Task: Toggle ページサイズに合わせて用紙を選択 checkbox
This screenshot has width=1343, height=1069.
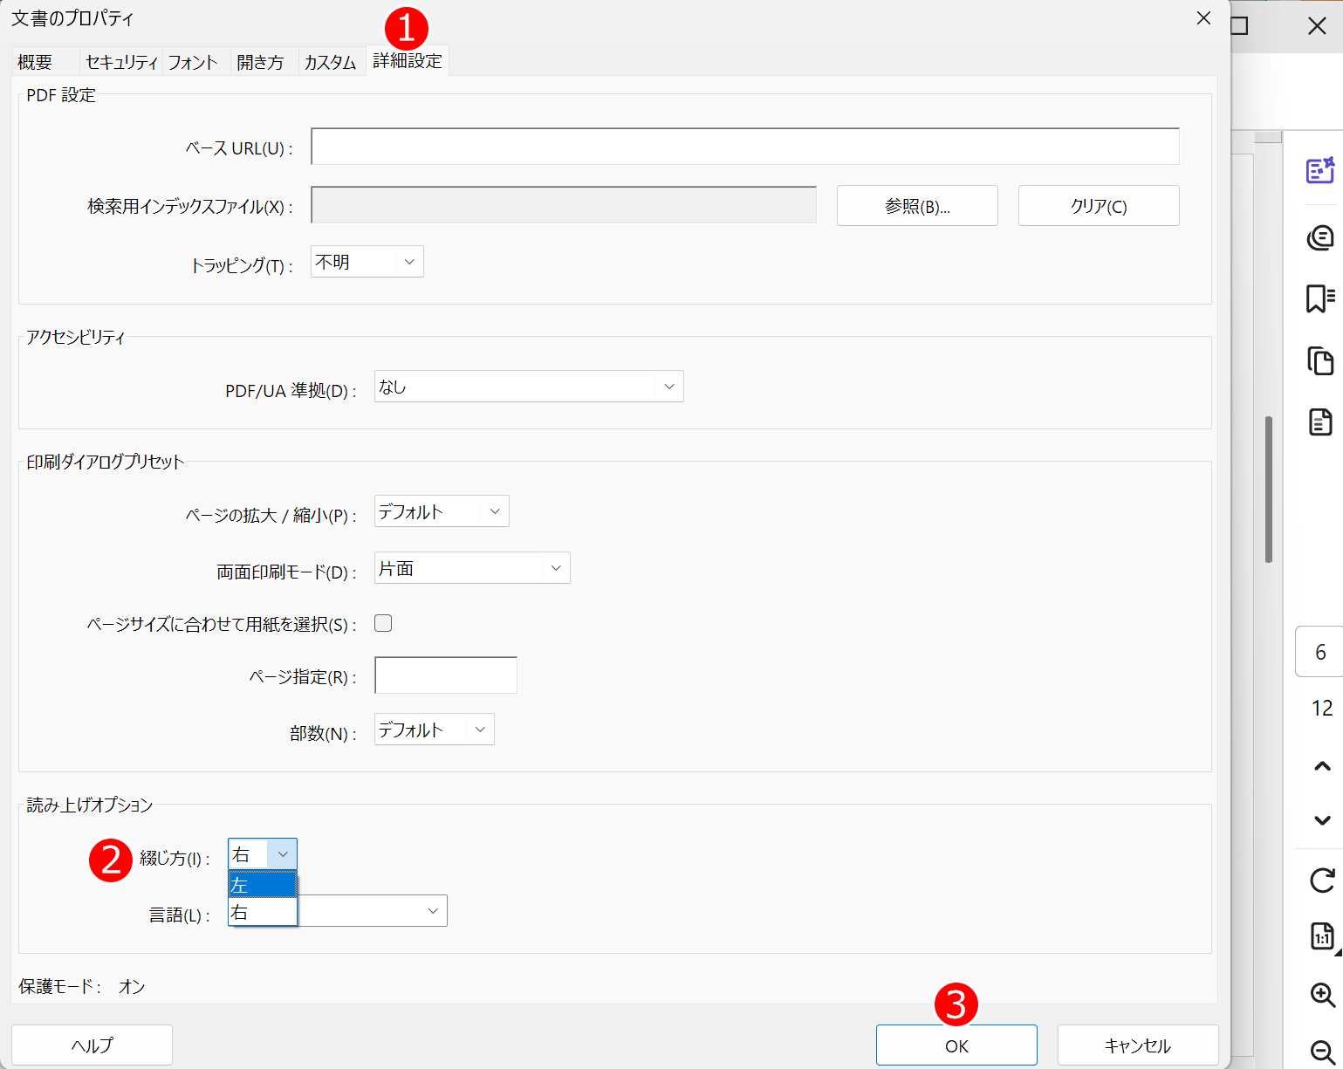Action: pyautogui.click(x=383, y=623)
